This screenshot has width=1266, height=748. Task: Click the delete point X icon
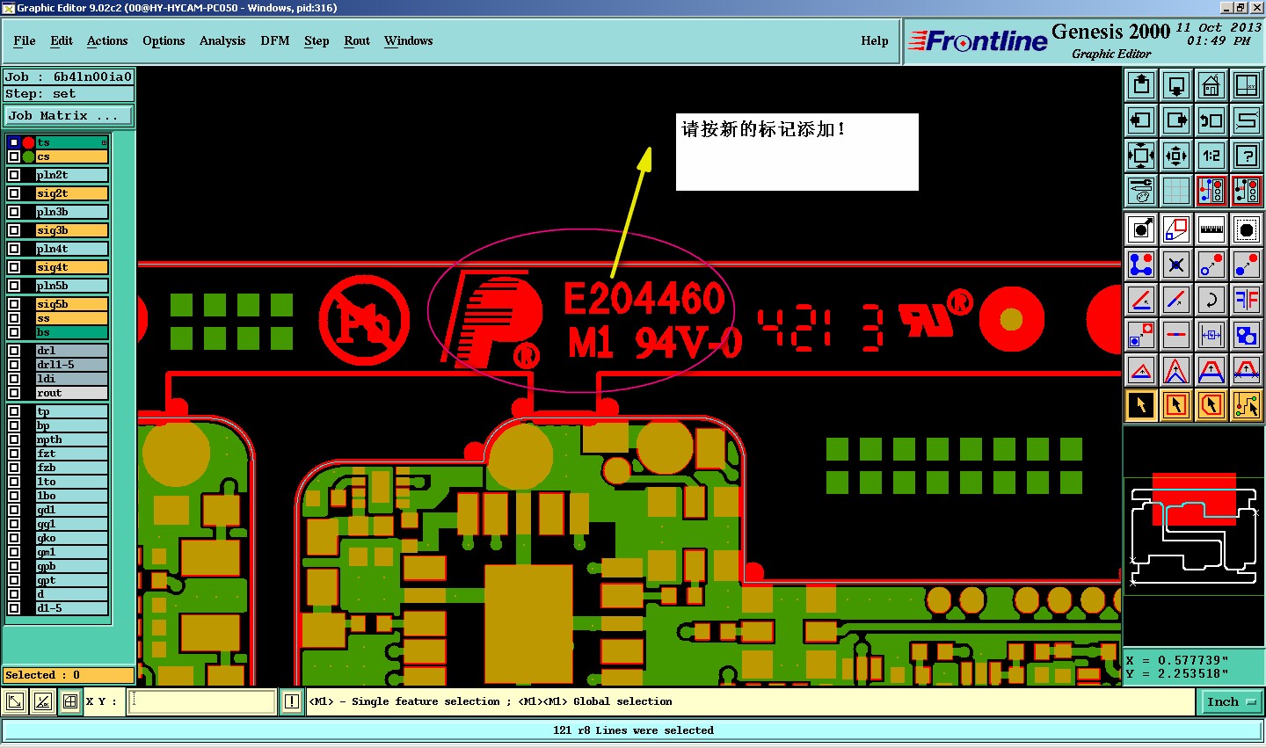pos(1176,265)
